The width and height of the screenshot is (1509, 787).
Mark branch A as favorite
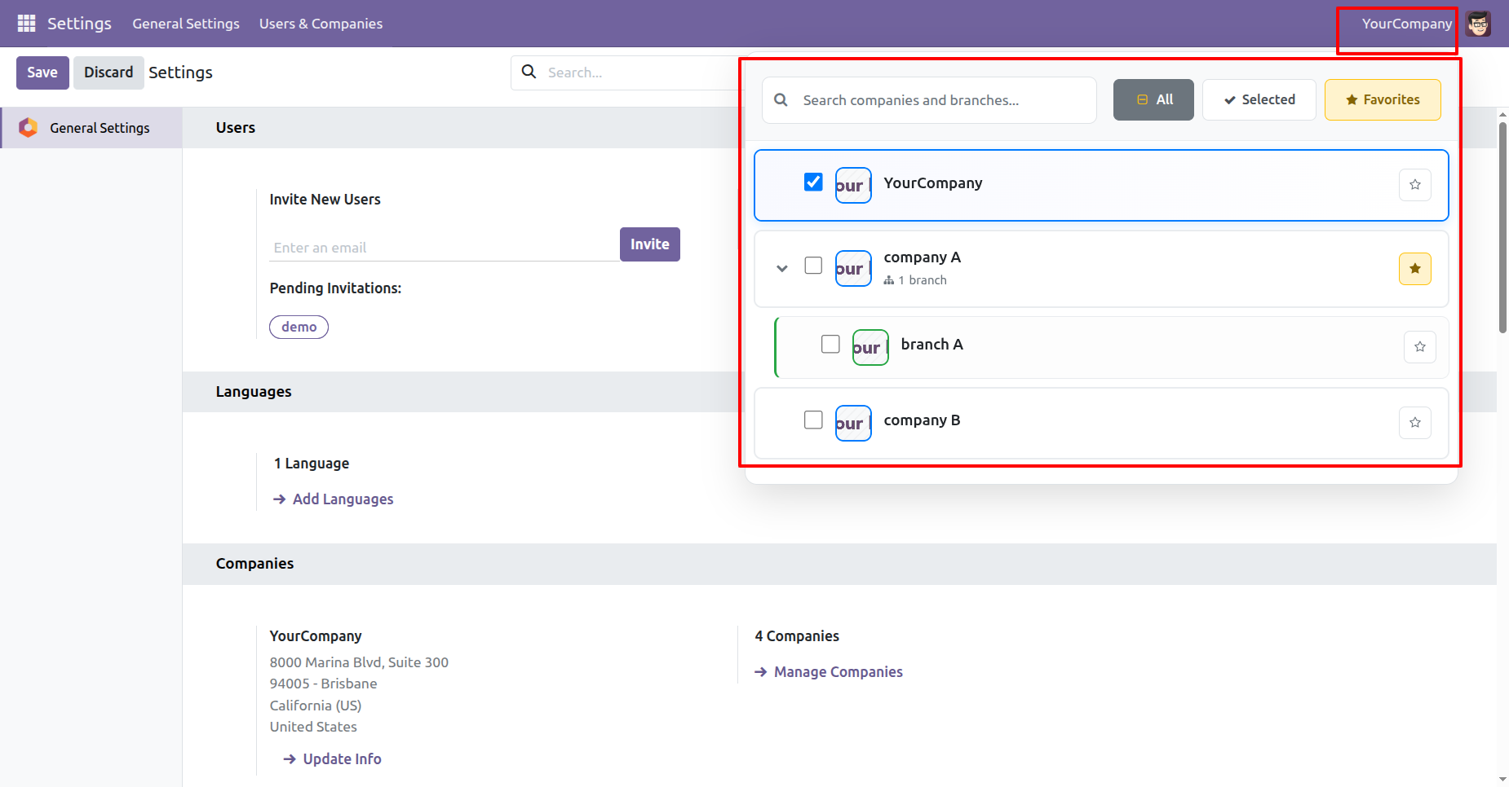point(1419,347)
